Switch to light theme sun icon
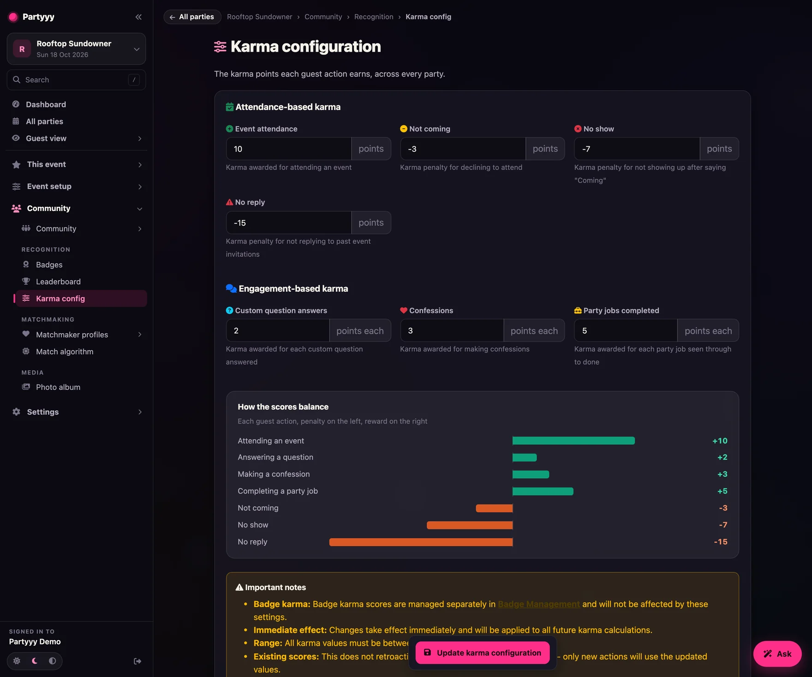The image size is (812, 677). 17,661
